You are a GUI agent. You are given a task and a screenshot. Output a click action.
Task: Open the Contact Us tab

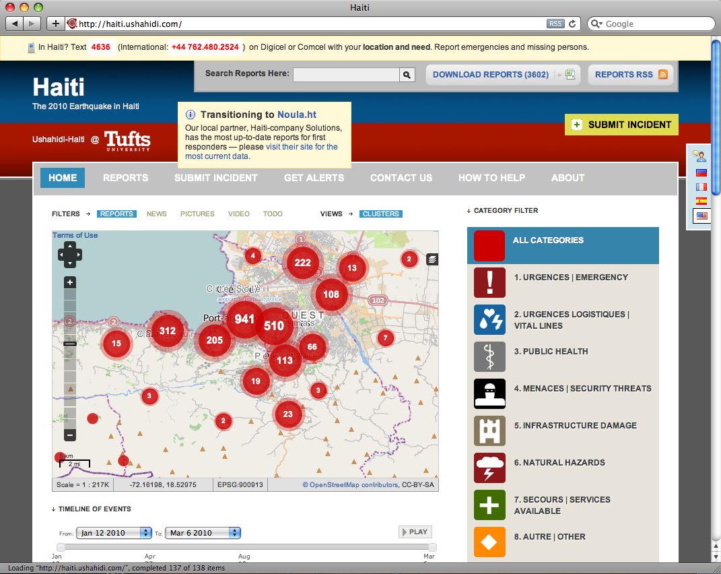tap(401, 178)
